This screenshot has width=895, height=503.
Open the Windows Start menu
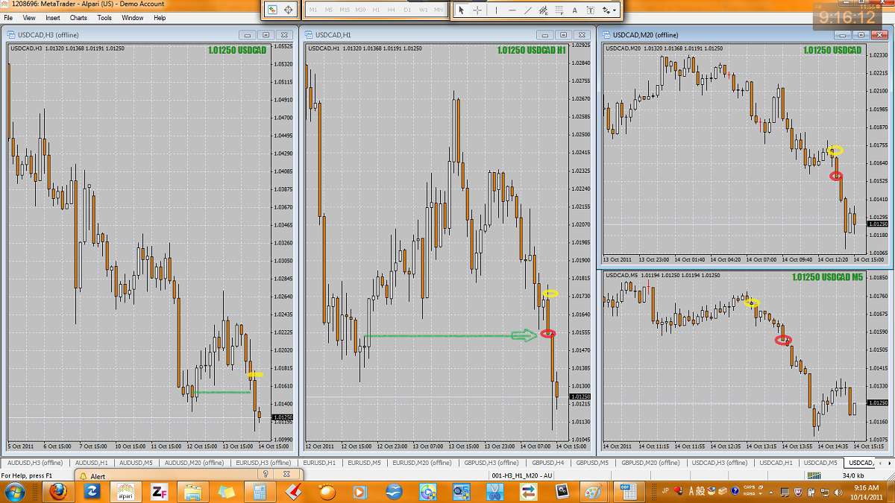[x=15, y=492]
